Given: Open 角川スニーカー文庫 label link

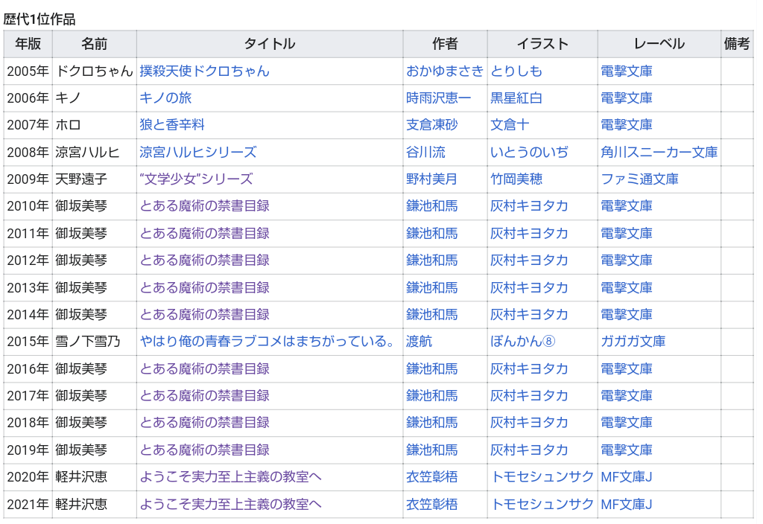Looking at the screenshot, I should [659, 153].
